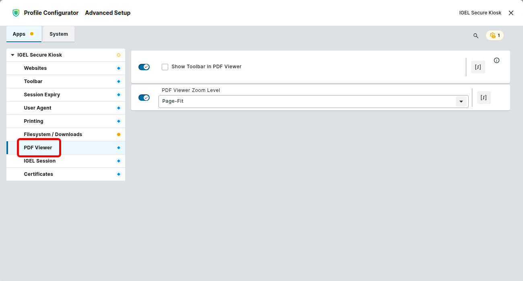Close the Profile Configurator window
523x281 pixels.
click(x=511, y=13)
